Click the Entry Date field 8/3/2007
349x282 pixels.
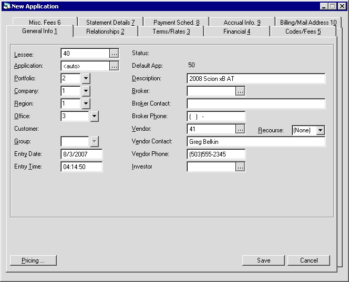click(81, 154)
